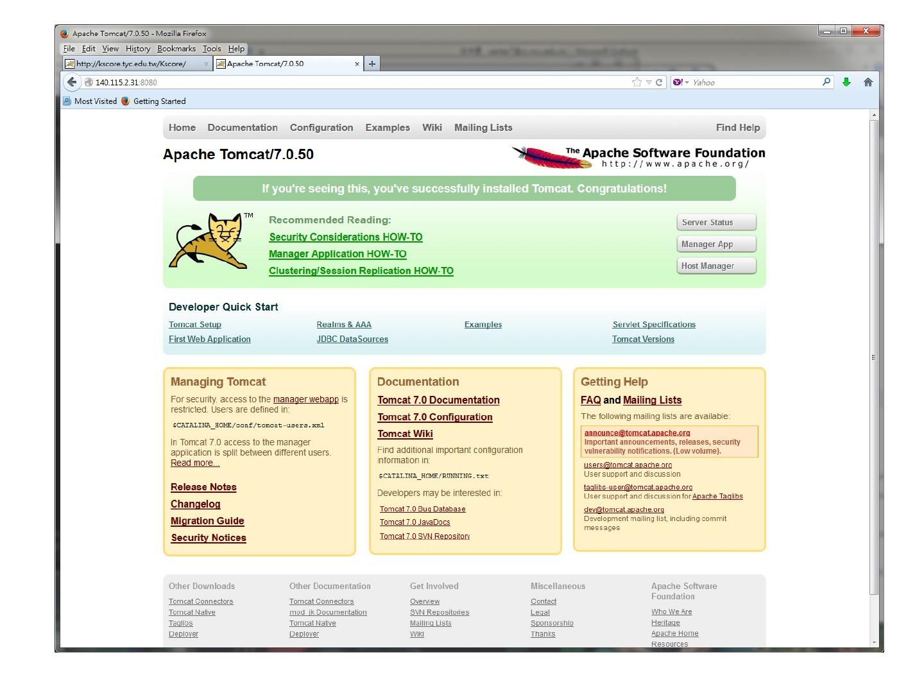
Task: Close the kscore.tyc.edu.tw tab
Action: (206, 64)
